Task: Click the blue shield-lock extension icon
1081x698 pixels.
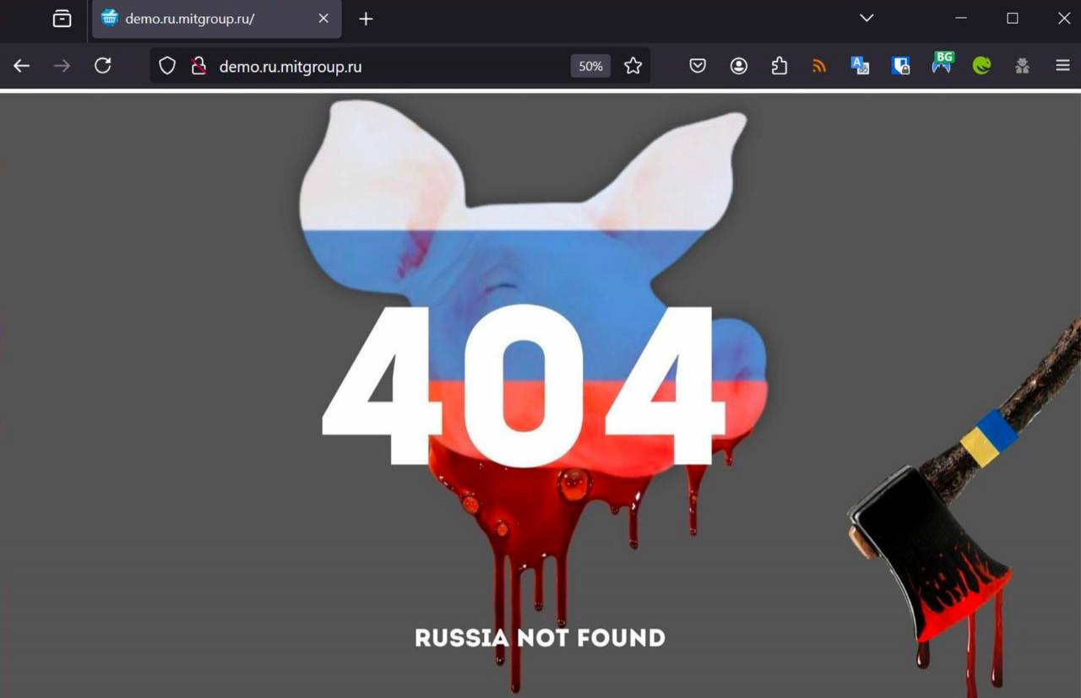Action: [x=900, y=66]
